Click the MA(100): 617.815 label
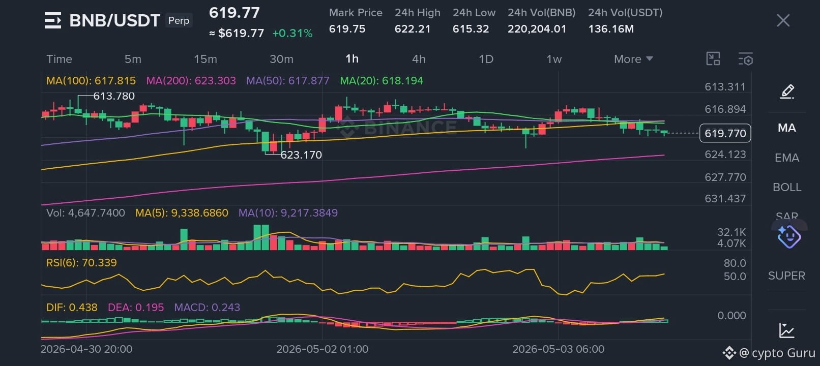The width and height of the screenshot is (820, 366). coord(91,80)
